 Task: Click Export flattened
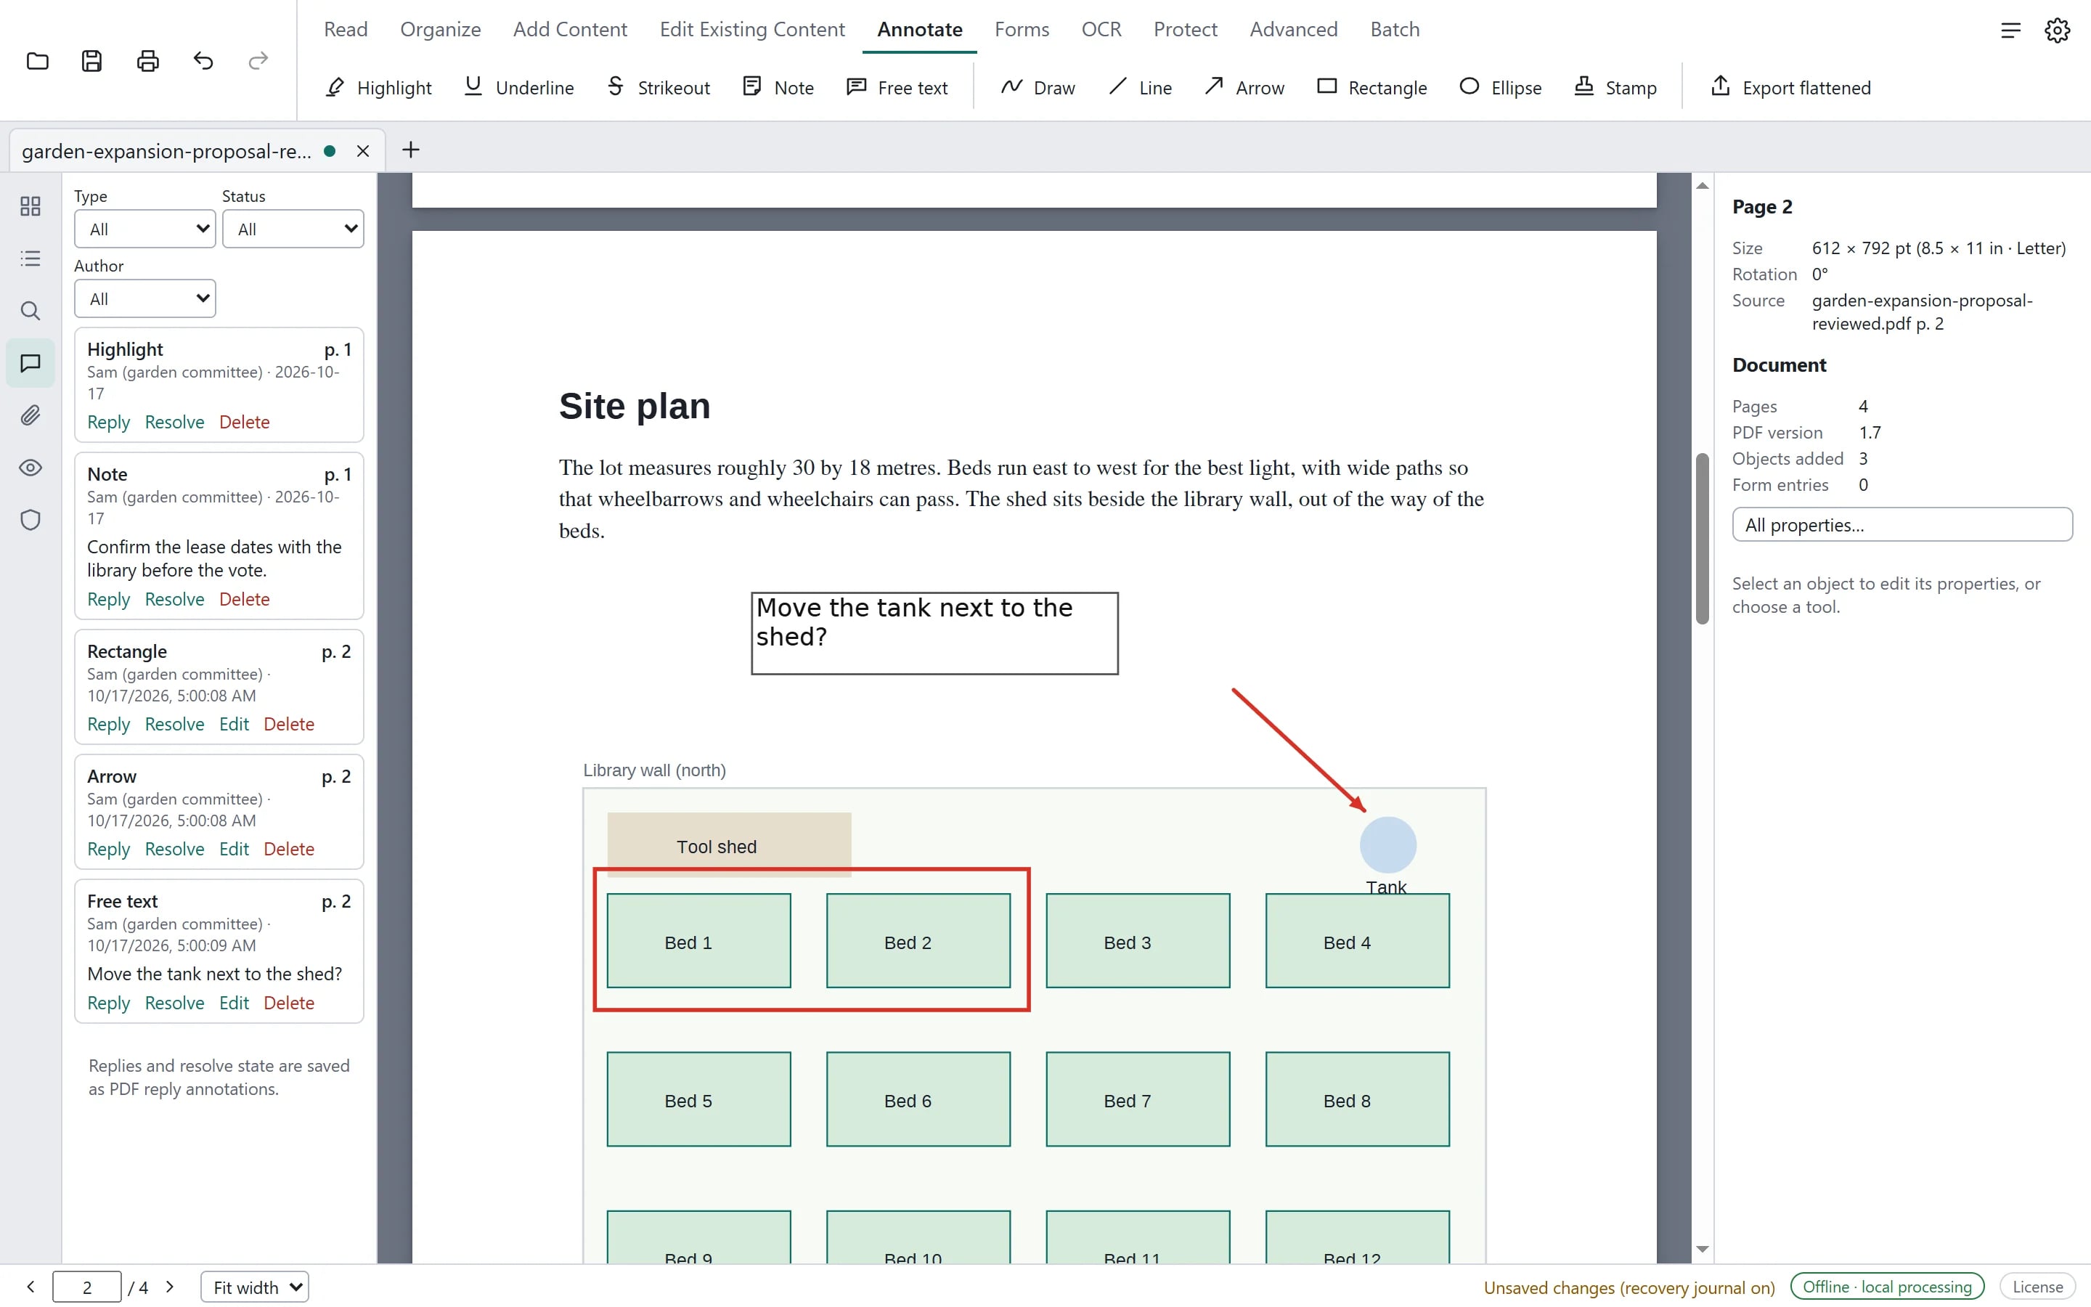point(1790,87)
